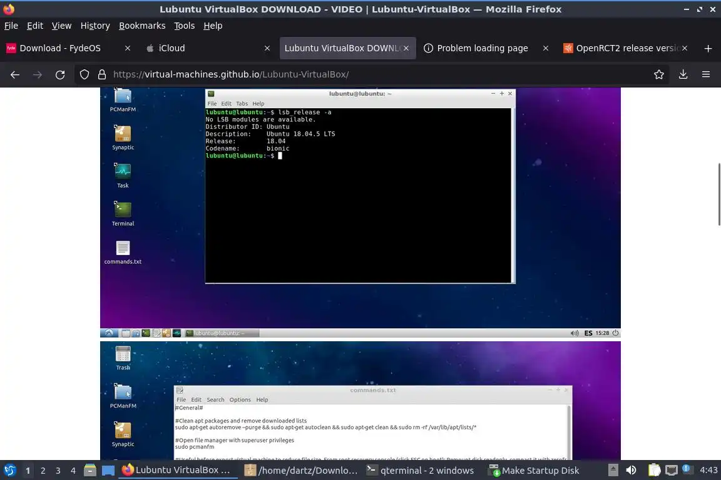
Task: Open the clipboard manager tray icon
Action: click(x=654, y=471)
